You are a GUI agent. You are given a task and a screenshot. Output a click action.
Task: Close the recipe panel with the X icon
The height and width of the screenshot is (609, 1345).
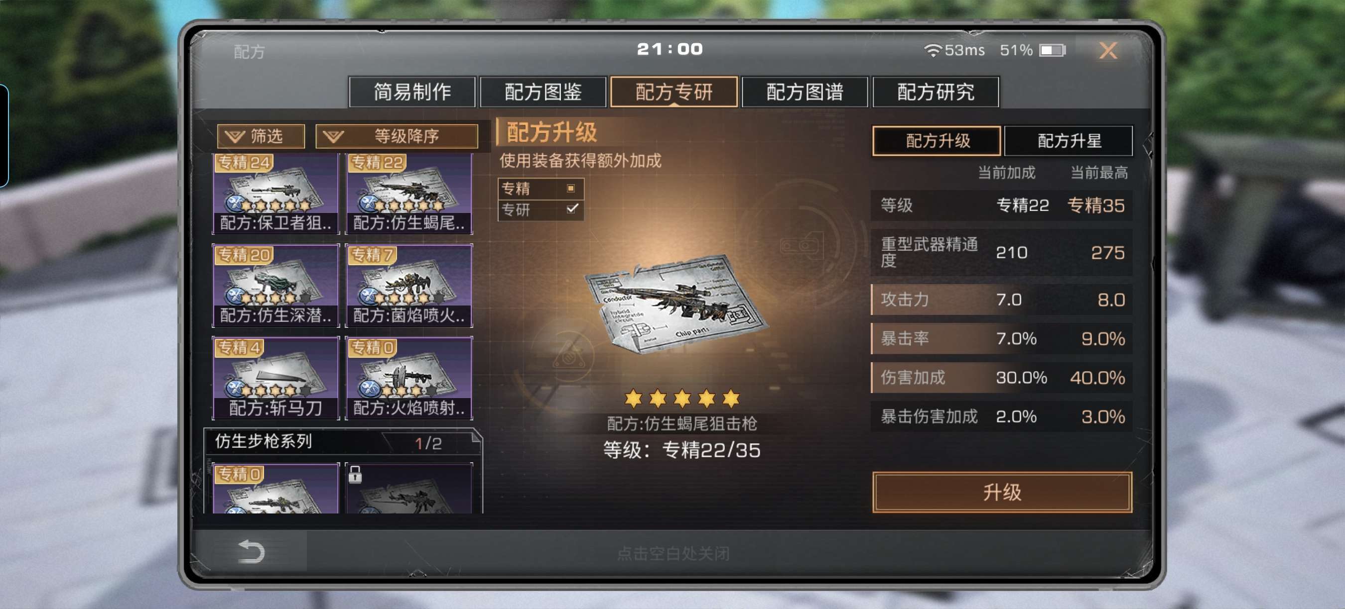(1108, 51)
